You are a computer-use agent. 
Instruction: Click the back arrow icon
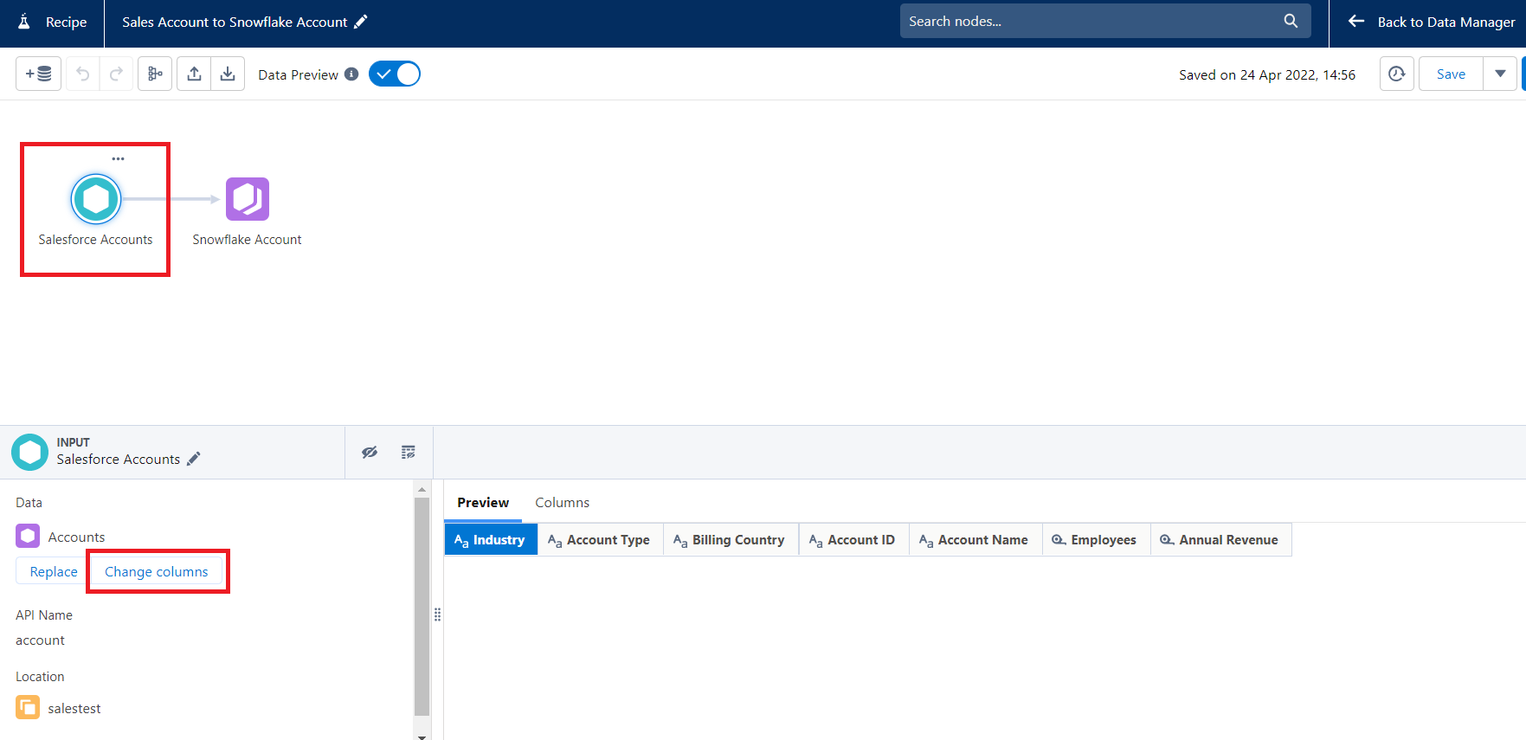(x=1356, y=22)
